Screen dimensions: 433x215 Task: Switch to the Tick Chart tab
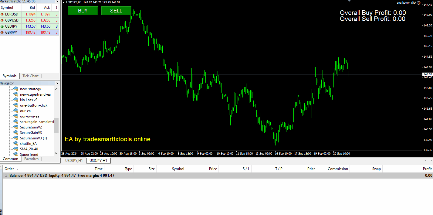pos(30,76)
